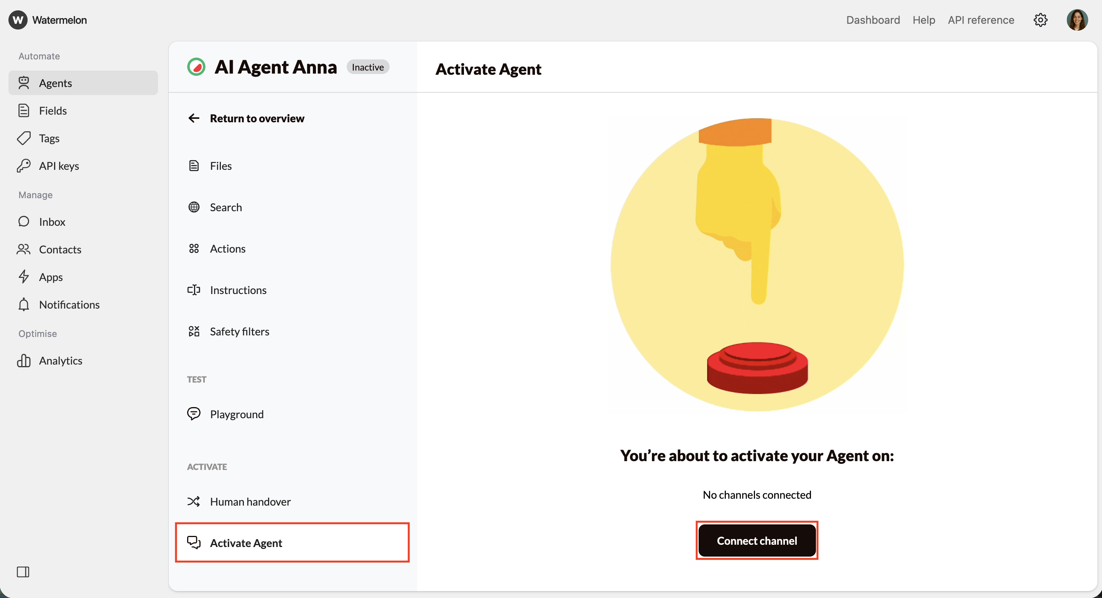Collapse the sidebar using the bottom-left icon

click(x=23, y=572)
